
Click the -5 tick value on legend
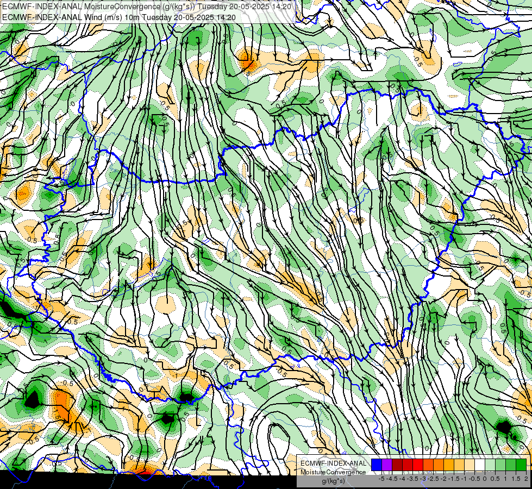tap(381, 479)
